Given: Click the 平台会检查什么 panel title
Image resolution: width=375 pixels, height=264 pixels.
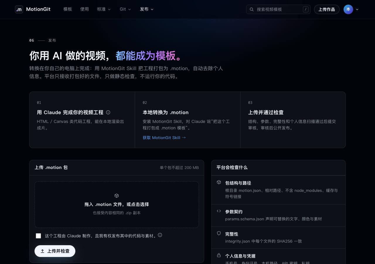Looking at the screenshot, I should pyautogui.click(x=232, y=167).
